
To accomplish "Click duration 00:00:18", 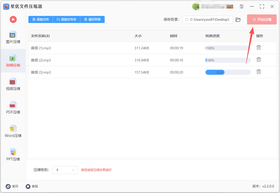I will pyautogui.click(x=176, y=60).
